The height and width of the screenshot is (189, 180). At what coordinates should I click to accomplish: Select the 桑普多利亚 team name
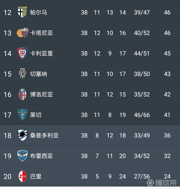click(44, 135)
